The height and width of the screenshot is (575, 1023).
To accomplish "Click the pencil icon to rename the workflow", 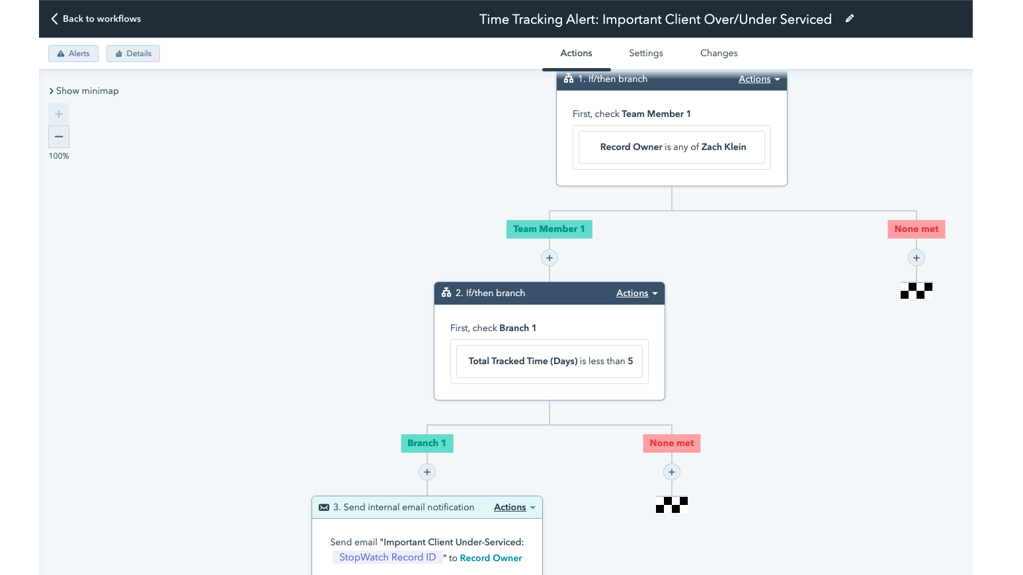I will (850, 19).
